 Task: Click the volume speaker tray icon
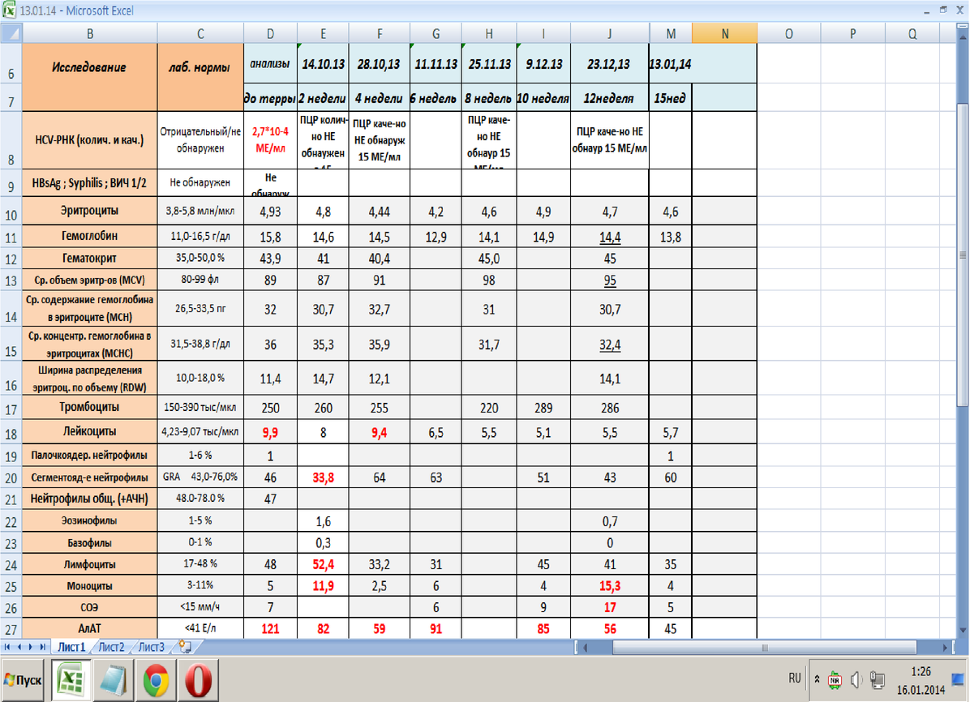click(x=856, y=680)
